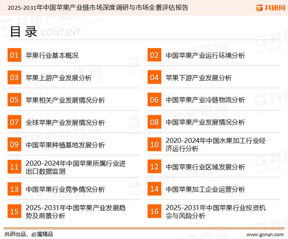
Task: Open chapter 中国苹果产业发展情况分析
Action: 205,123
